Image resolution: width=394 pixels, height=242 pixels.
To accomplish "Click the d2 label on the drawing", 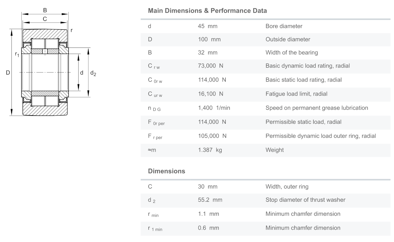I will click(x=93, y=73).
